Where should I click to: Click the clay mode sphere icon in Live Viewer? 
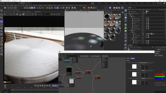[x=23, y=14]
